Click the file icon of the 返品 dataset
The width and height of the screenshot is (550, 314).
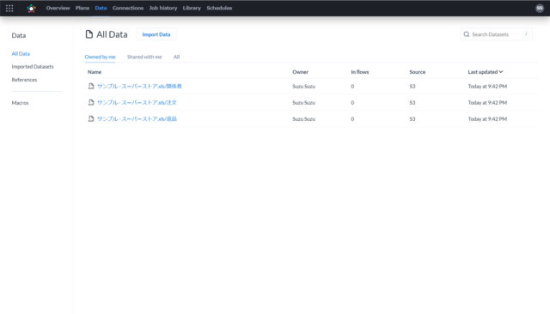click(91, 118)
